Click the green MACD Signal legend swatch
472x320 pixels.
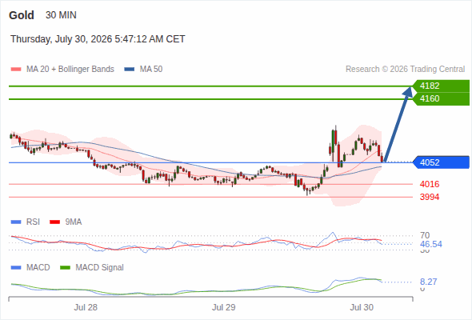click(x=65, y=267)
